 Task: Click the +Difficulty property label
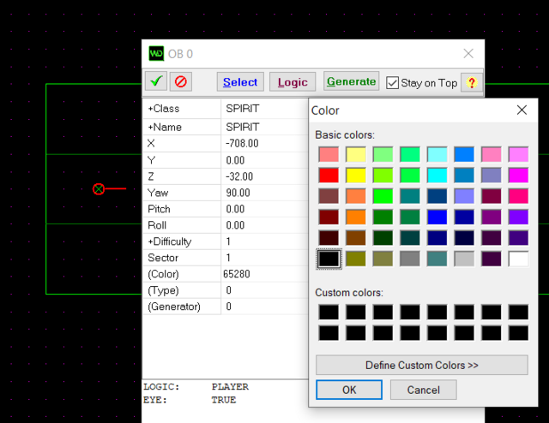pyautogui.click(x=170, y=241)
